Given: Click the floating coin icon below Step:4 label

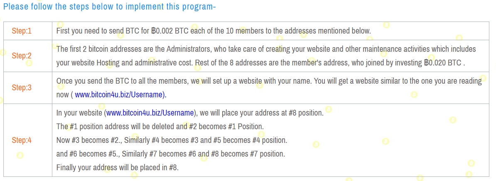Looking at the screenshot, I should coord(20,156).
